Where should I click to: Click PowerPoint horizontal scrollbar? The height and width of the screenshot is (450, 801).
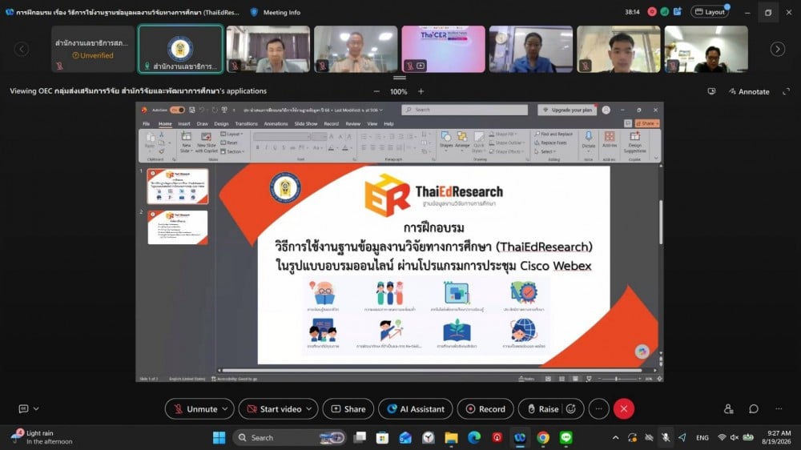[433, 370]
